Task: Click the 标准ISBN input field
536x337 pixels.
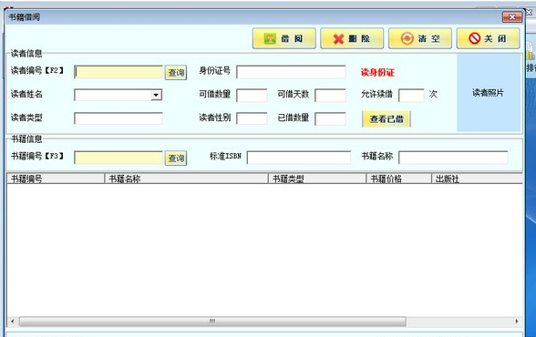Action: point(299,158)
